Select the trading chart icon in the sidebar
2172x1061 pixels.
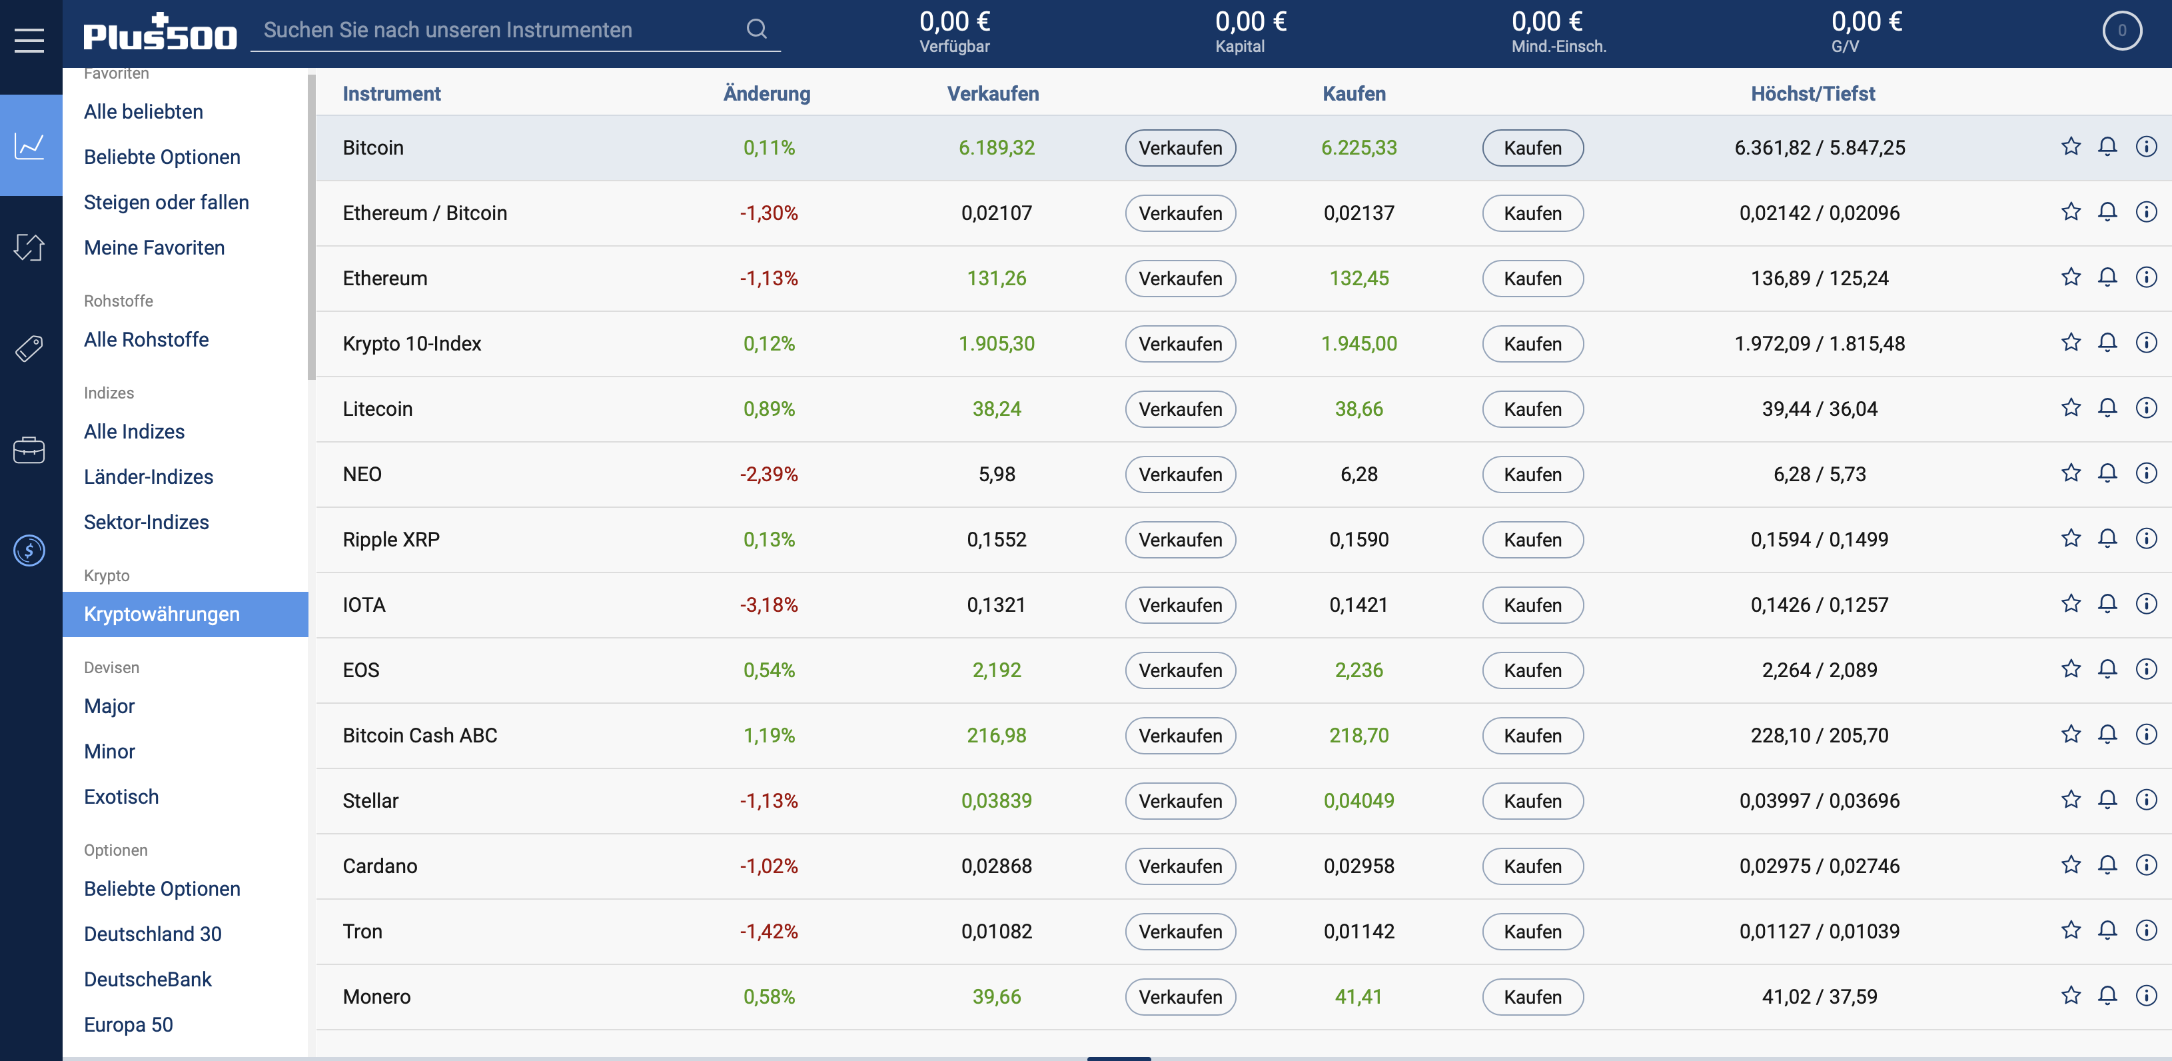tap(31, 146)
